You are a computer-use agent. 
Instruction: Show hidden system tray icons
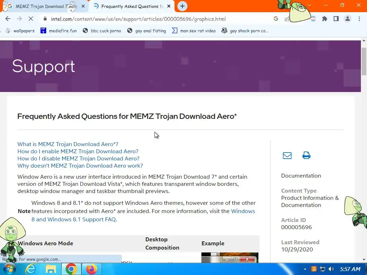click(x=305, y=269)
